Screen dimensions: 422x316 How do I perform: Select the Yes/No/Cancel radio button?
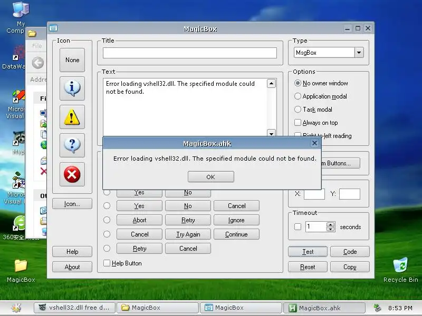point(107,205)
